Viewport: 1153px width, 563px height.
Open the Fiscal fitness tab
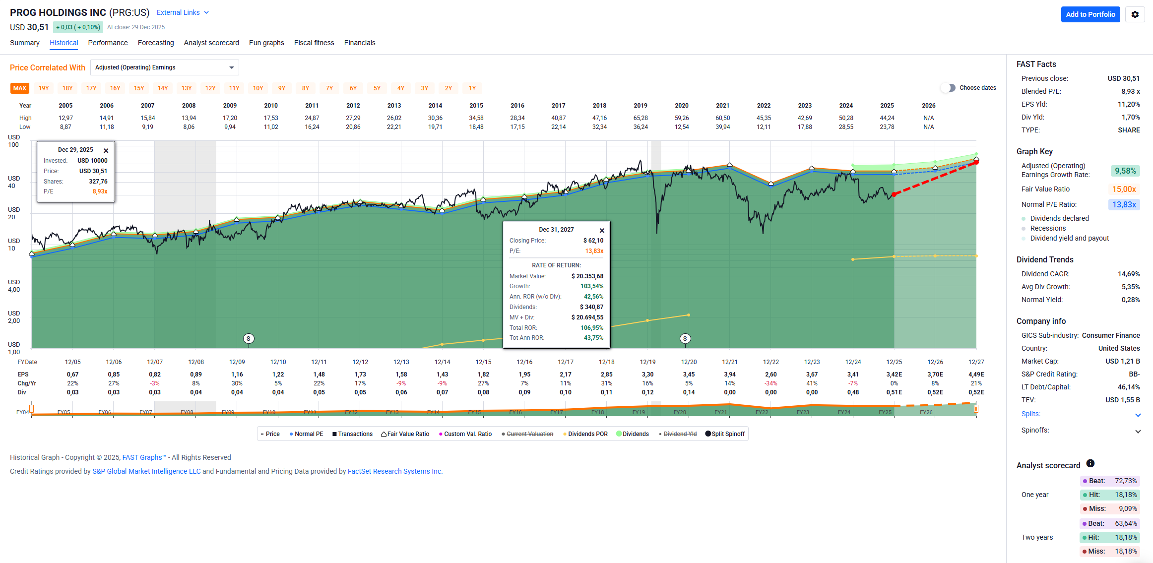pos(314,43)
